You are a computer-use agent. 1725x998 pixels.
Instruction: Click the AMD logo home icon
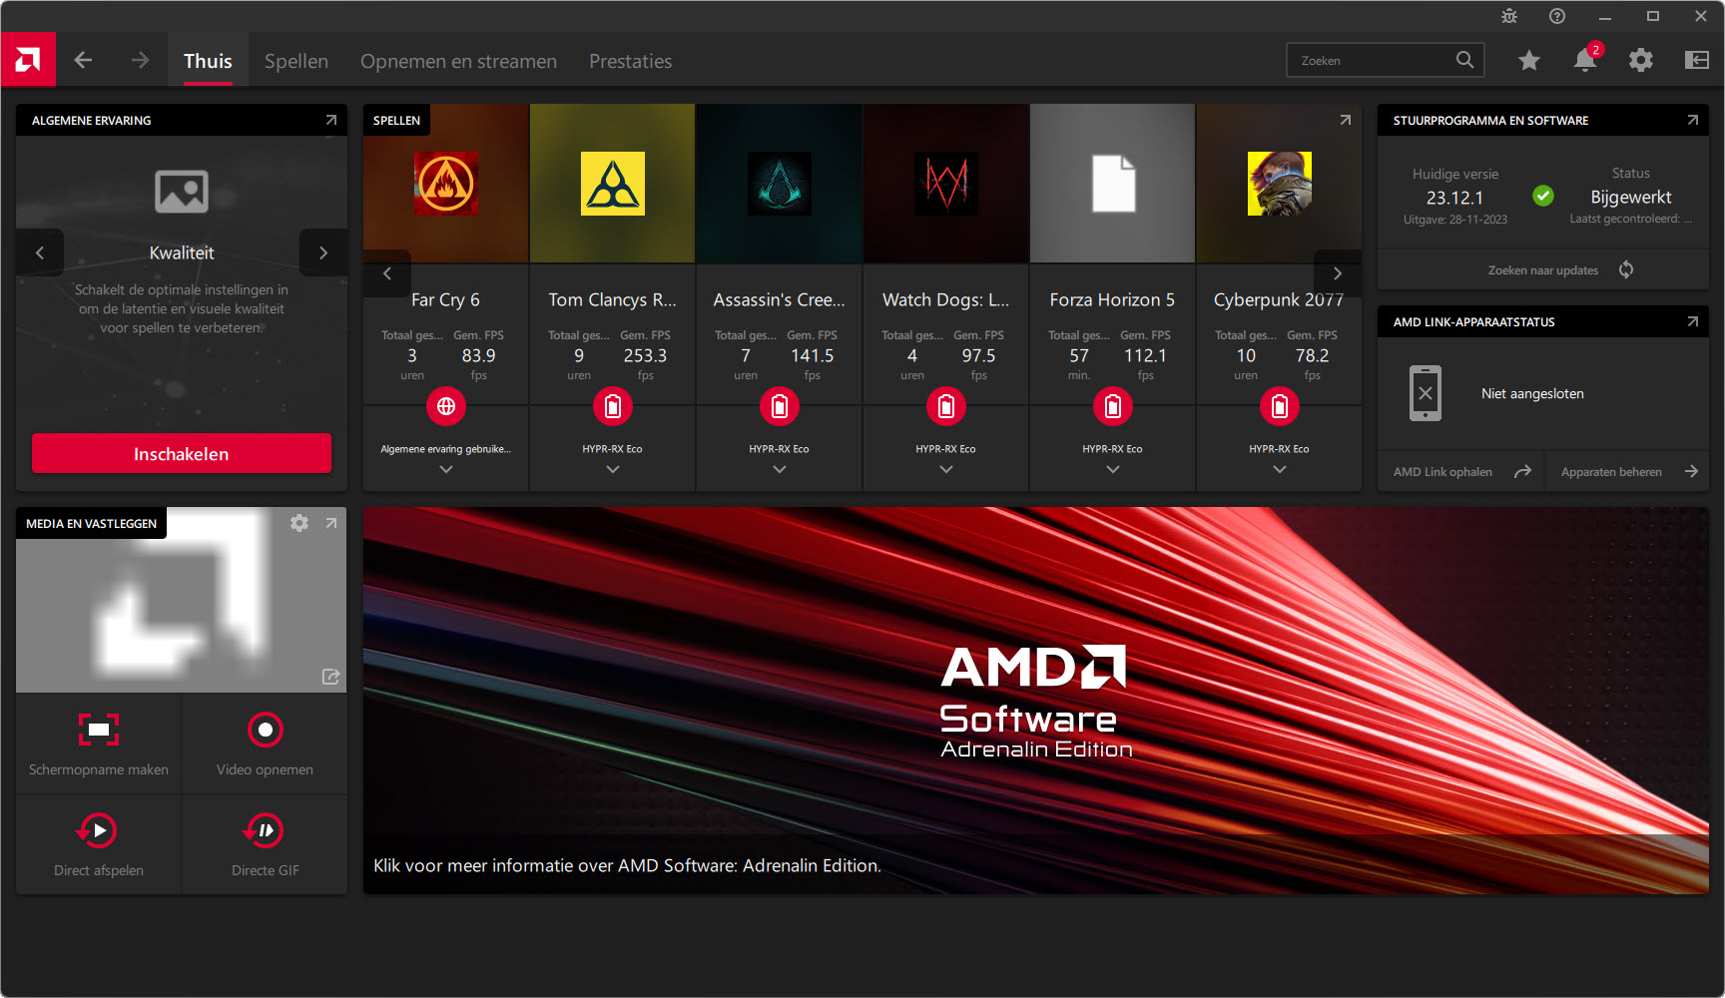tap(28, 60)
